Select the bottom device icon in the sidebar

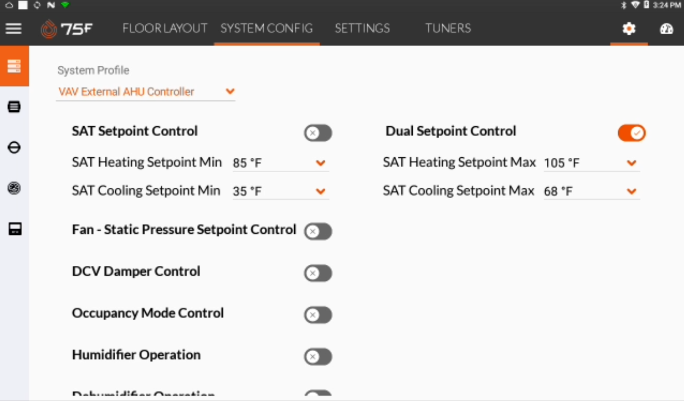14,229
